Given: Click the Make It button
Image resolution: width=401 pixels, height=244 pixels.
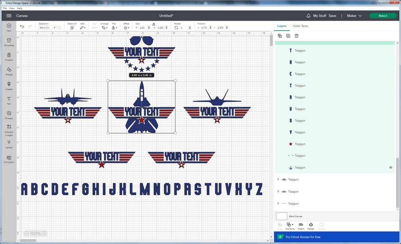Looking at the screenshot, I should coord(383,16).
